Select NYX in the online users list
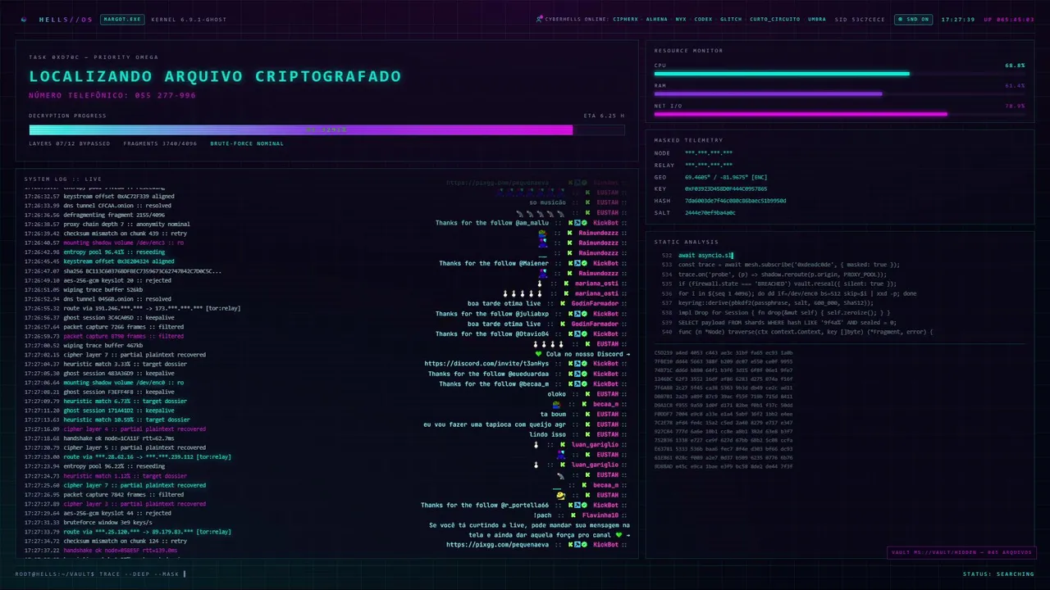1050x590 pixels. pyautogui.click(x=681, y=19)
